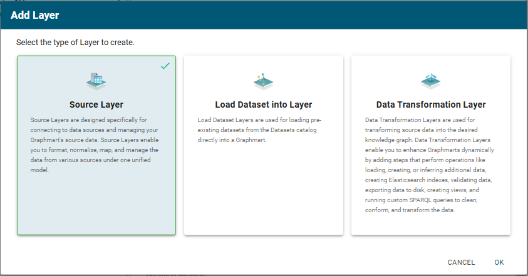The height and width of the screenshot is (276, 528).
Task: Click the Load Dataset into Layer icon
Action: point(263,80)
